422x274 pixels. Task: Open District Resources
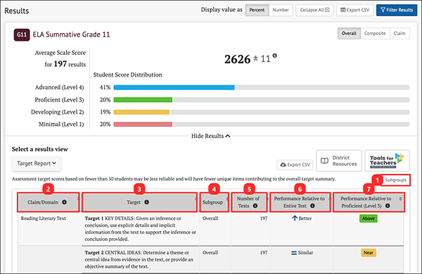click(339, 161)
